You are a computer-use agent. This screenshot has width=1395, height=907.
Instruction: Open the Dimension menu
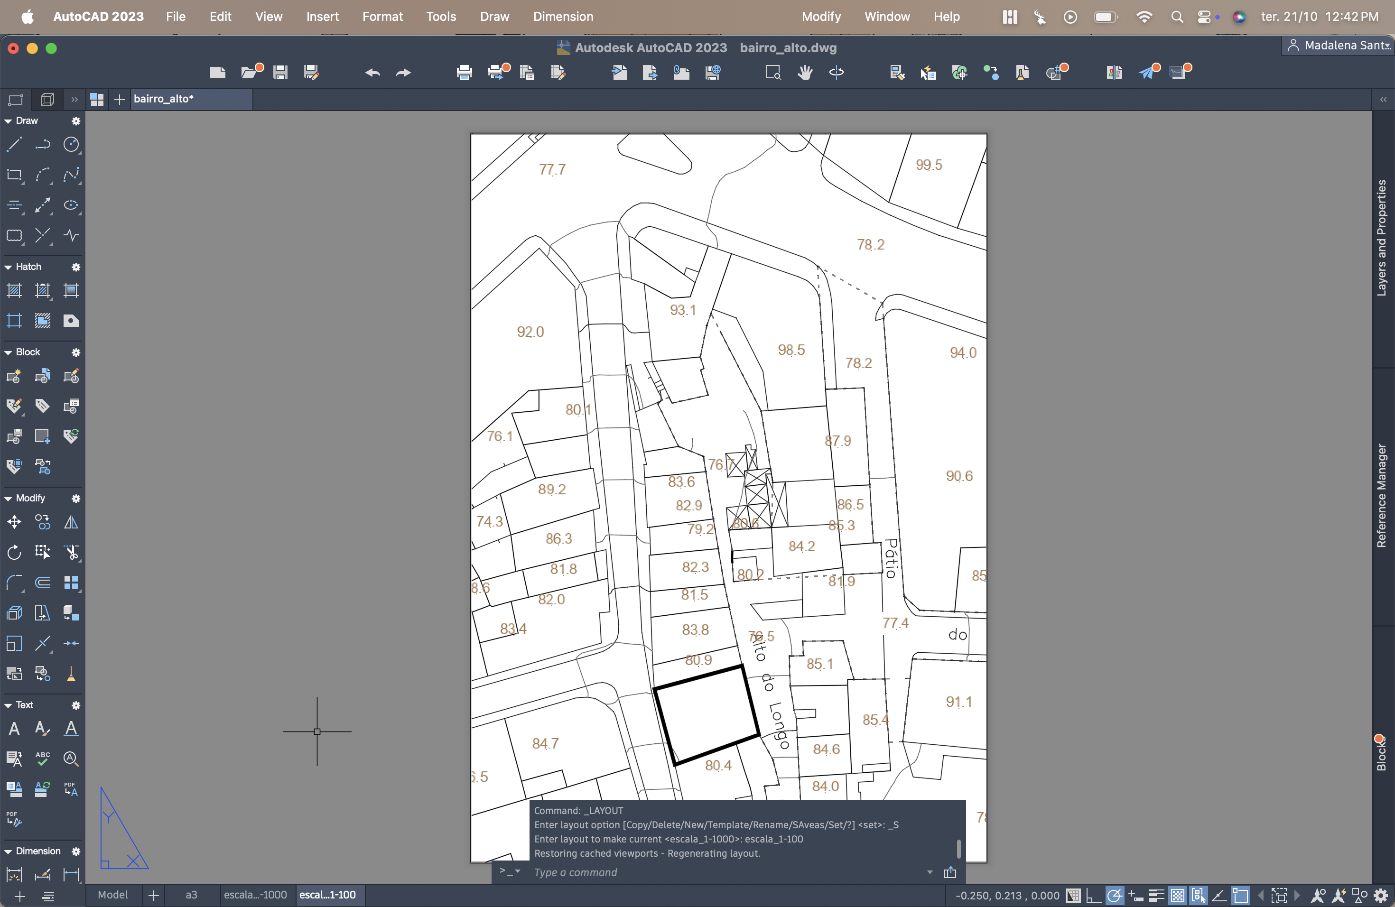click(x=563, y=17)
